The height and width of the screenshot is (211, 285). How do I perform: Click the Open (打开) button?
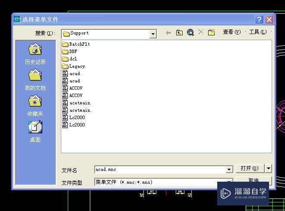click(x=250, y=168)
